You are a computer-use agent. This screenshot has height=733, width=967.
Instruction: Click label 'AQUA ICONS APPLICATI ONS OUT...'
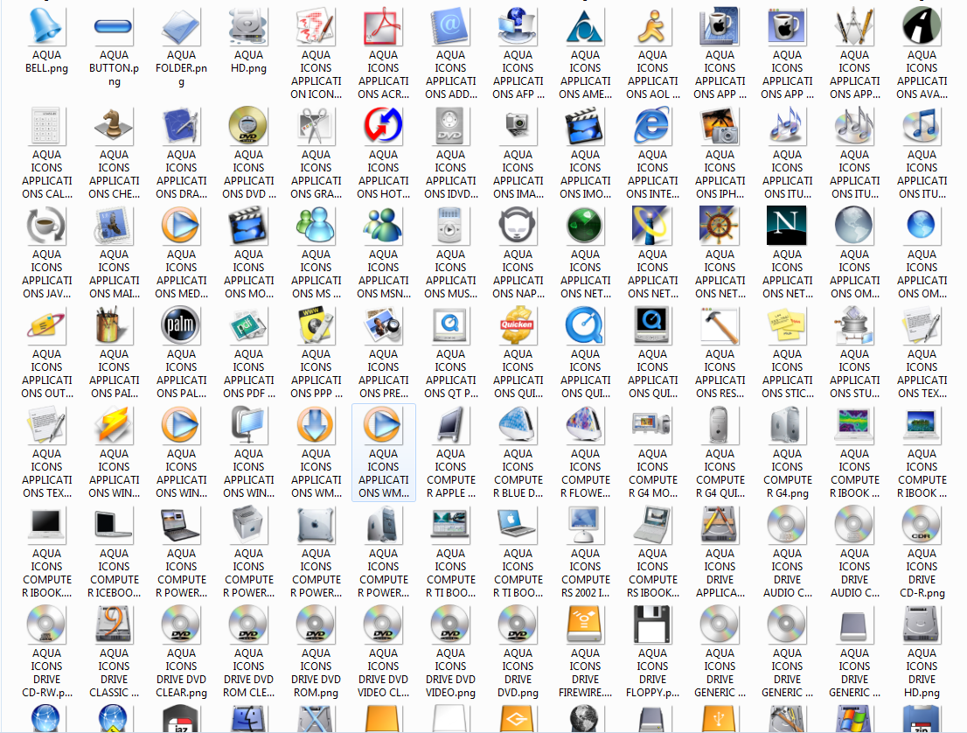click(46, 373)
